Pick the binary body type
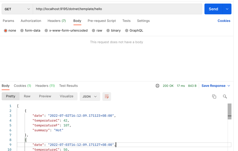The image size is (238, 151). coord(108,30)
